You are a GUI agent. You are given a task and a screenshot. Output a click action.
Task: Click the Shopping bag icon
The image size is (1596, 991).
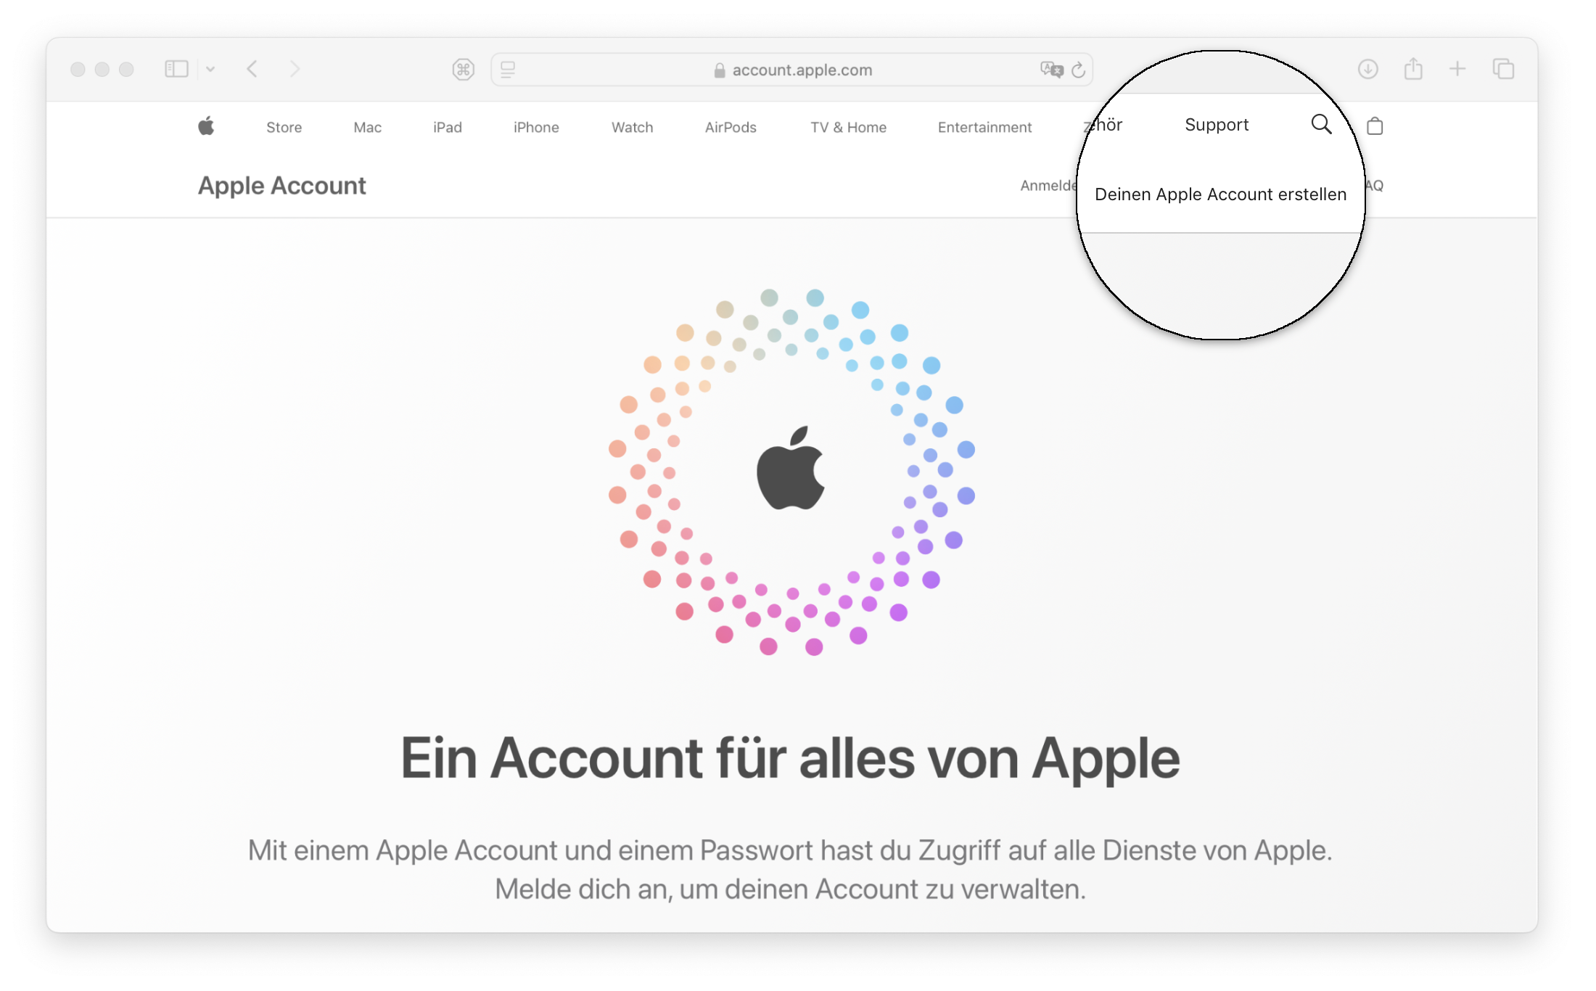point(1375,126)
